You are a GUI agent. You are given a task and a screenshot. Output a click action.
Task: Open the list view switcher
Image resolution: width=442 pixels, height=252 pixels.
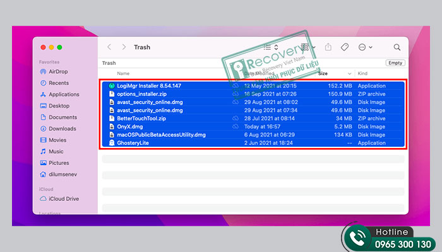coord(271,47)
